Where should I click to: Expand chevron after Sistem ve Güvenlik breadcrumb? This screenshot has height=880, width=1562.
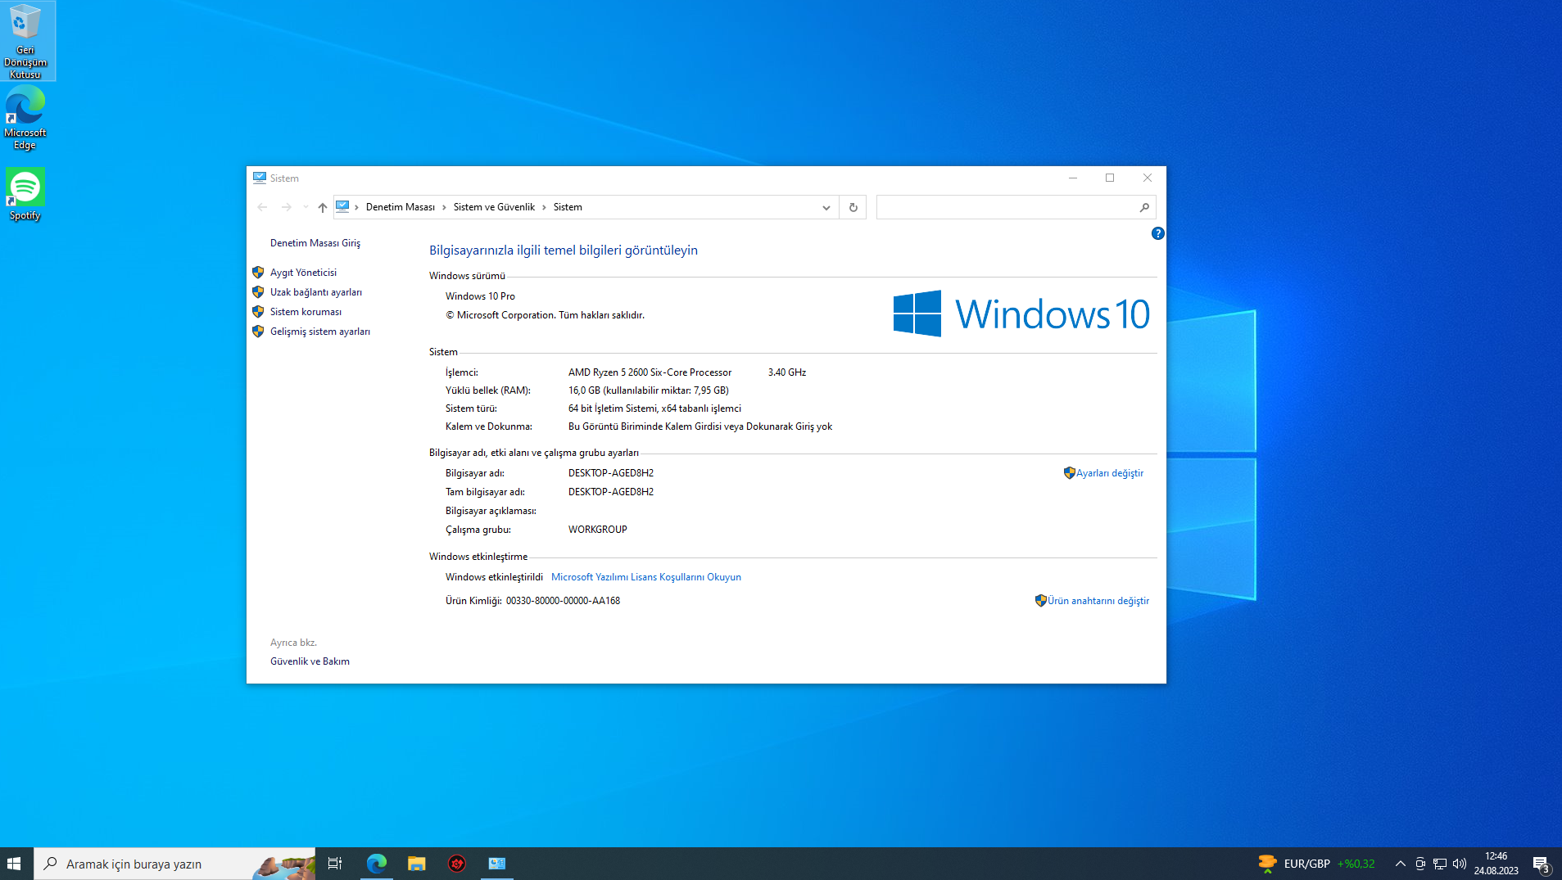pyautogui.click(x=544, y=207)
